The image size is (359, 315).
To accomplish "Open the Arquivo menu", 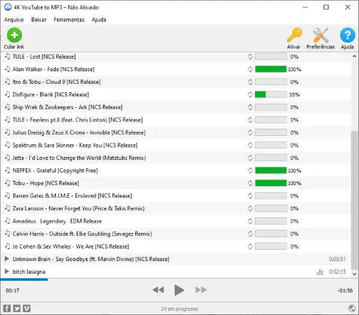I will pos(14,20).
